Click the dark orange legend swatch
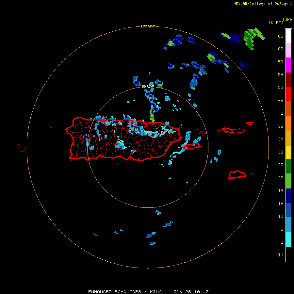This screenshot has height=294, width=294. point(288,109)
